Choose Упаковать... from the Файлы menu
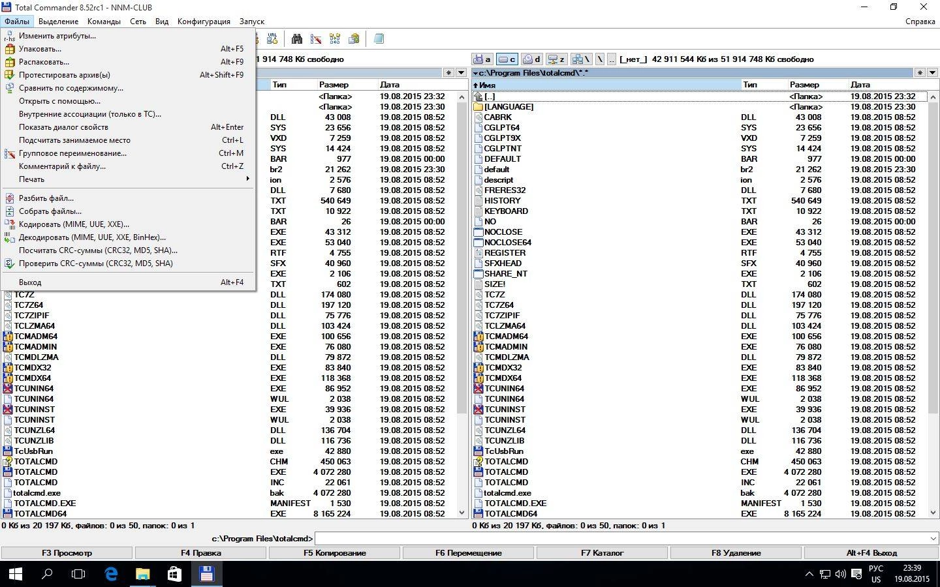The height and width of the screenshot is (587, 940). click(128, 49)
